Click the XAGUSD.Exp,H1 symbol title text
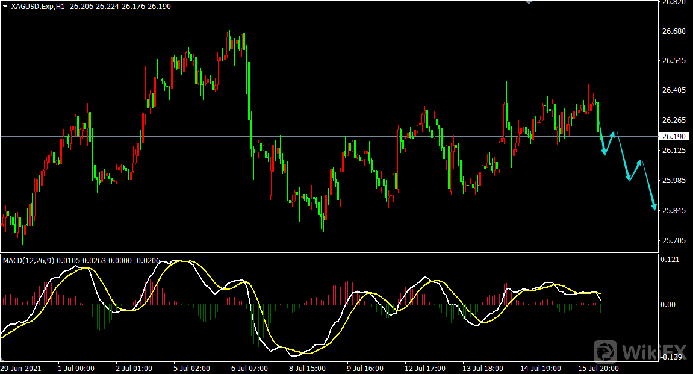 coord(37,6)
